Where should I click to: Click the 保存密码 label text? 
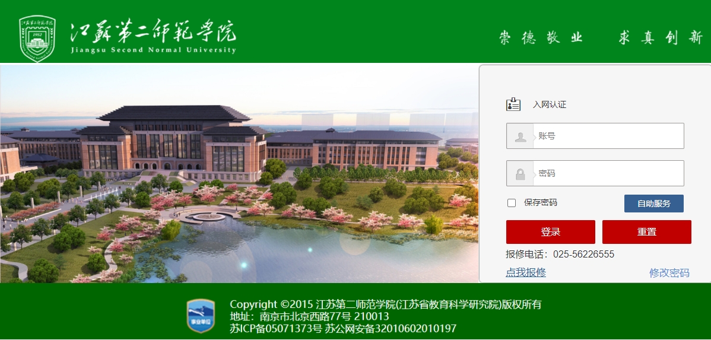(x=540, y=203)
